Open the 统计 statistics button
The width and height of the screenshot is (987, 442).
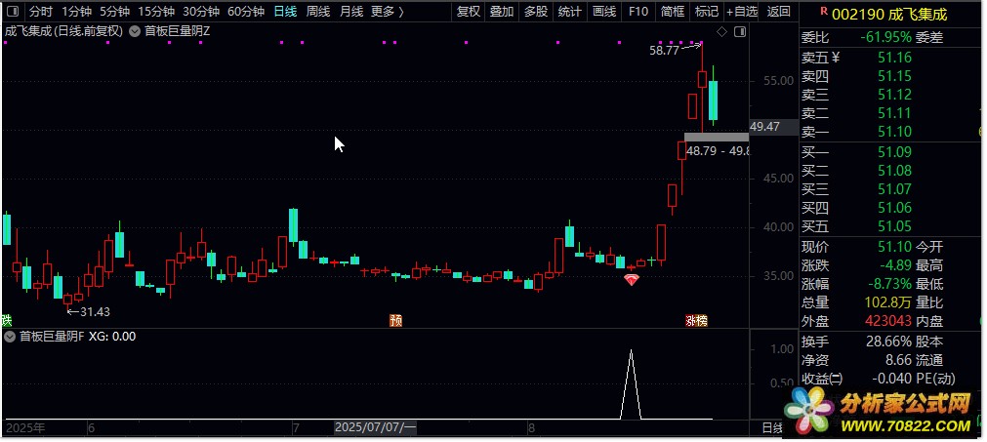coord(570,12)
